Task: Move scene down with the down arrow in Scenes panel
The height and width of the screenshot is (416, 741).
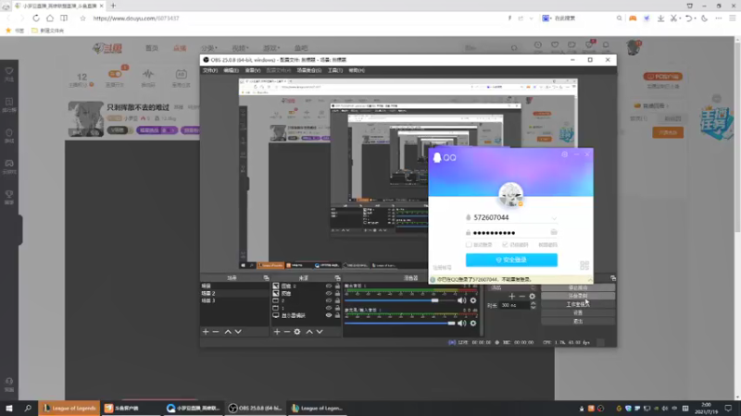Action: coord(238,332)
